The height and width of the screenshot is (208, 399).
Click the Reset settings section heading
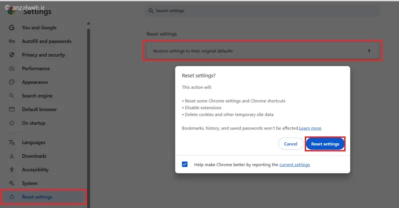coord(162,34)
